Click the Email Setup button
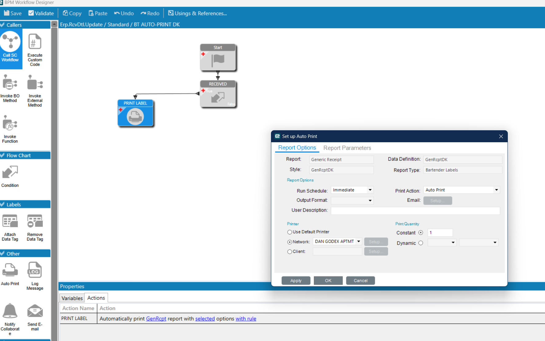The image size is (545, 341). point(437,201)
